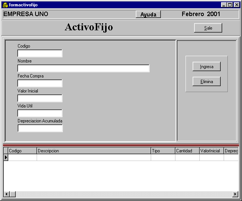Focus the Codigo input field
The width and height of the screenshot is (242, 201).
point(40,53)
